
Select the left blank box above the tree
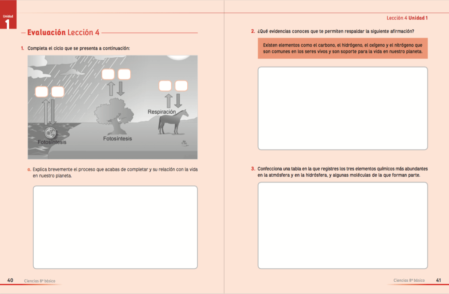pos(108,74)
